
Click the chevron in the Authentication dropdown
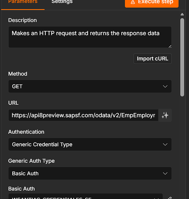tap(165, 144)
